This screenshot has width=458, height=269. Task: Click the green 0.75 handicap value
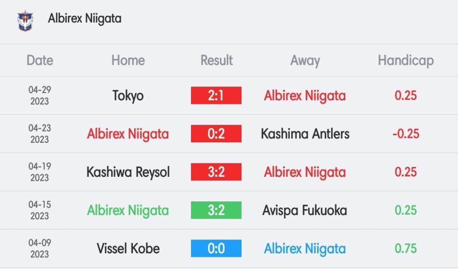click(x=405, y=248)
